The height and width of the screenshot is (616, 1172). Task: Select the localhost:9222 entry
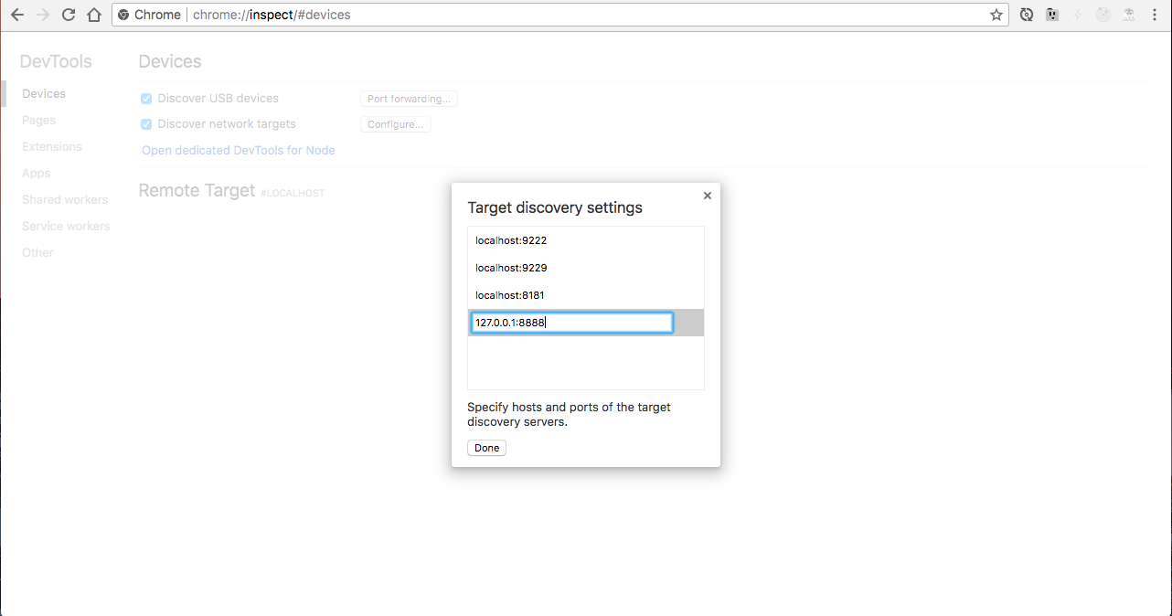tap(510, 240)
